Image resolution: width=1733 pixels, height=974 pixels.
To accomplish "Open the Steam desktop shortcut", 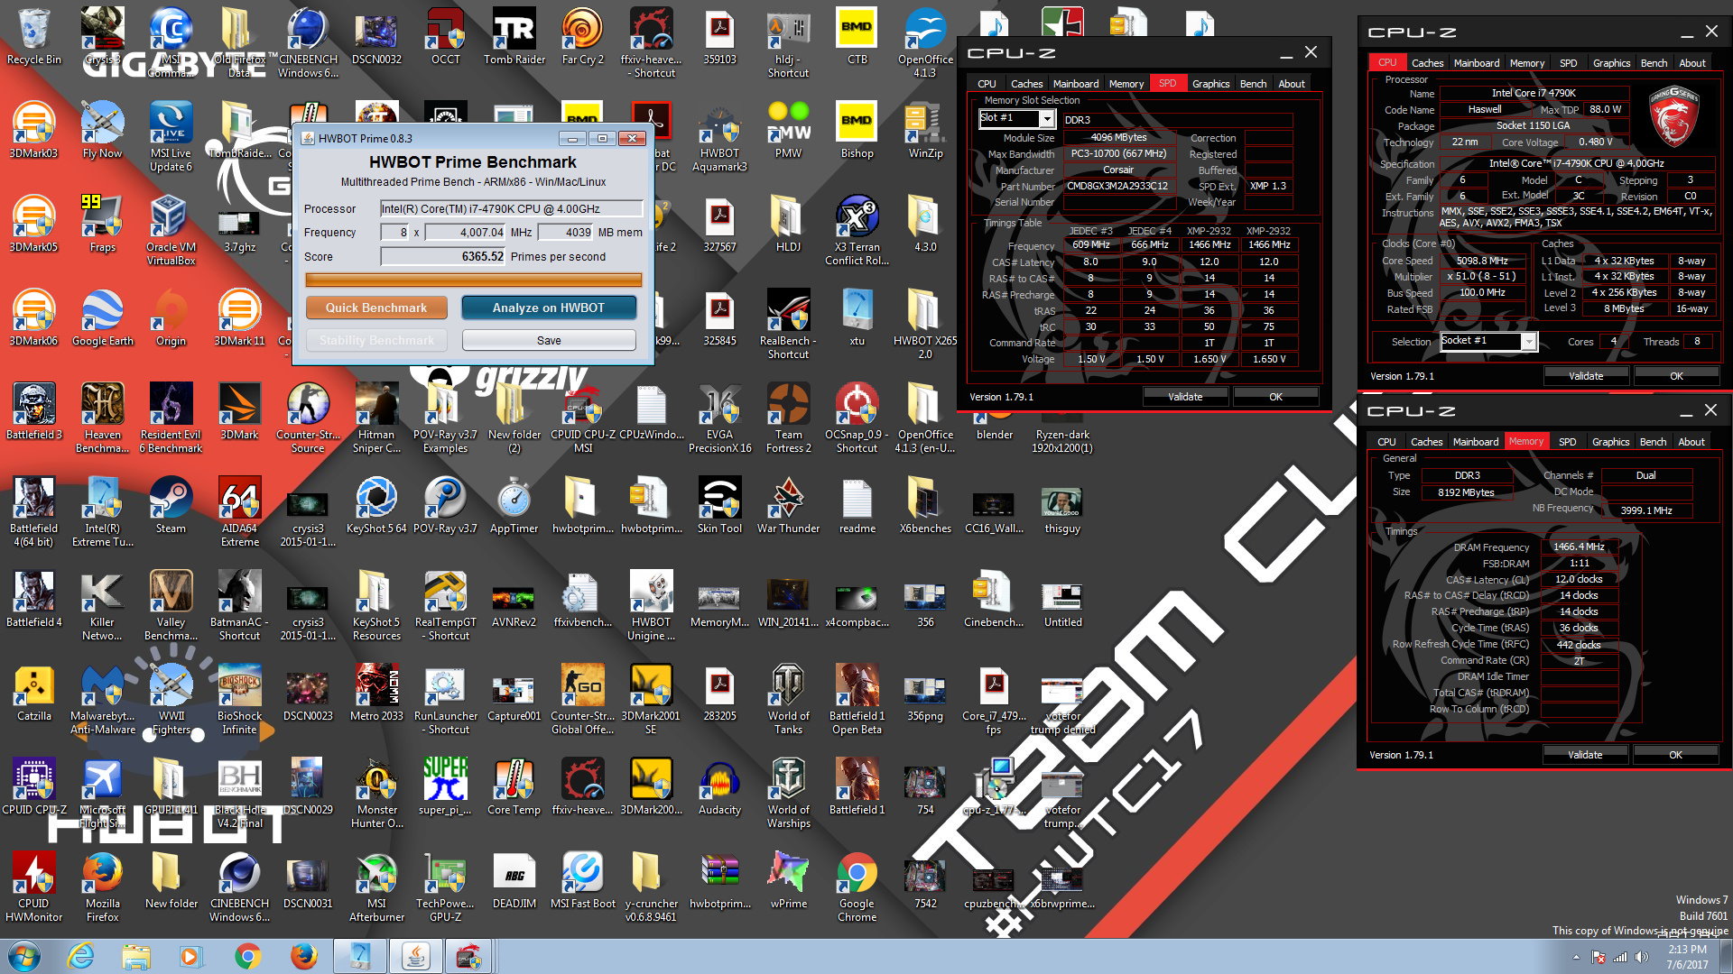I will pyautogui.click(x=171, y=505).
